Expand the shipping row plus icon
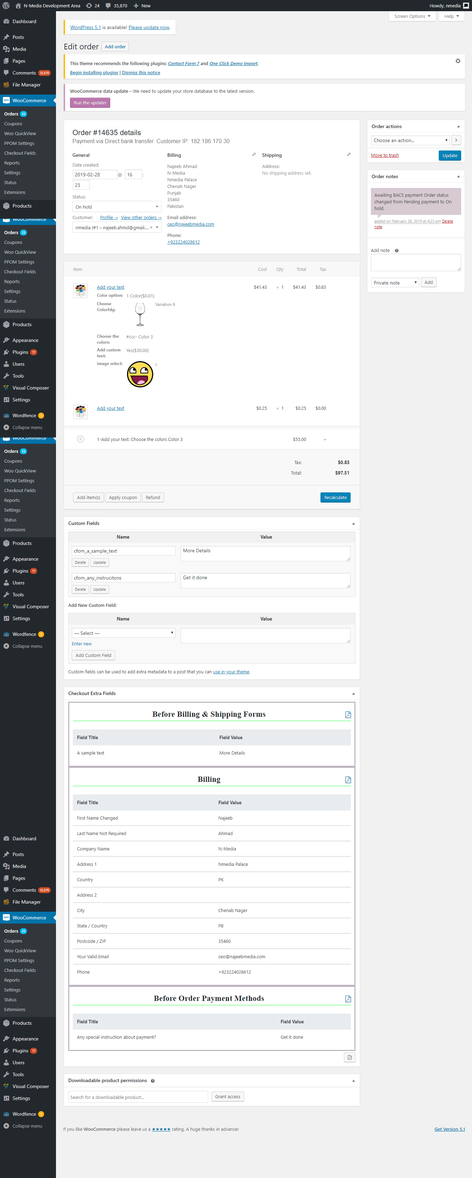This screenshot has width=472, height=1178. coord(80,439)
